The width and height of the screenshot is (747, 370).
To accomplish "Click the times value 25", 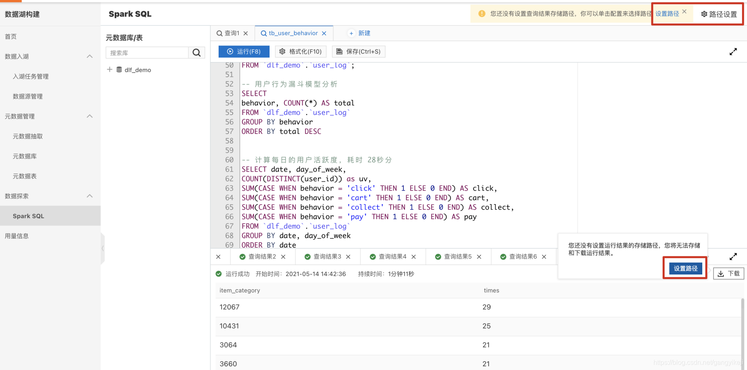I will point(487,326).
